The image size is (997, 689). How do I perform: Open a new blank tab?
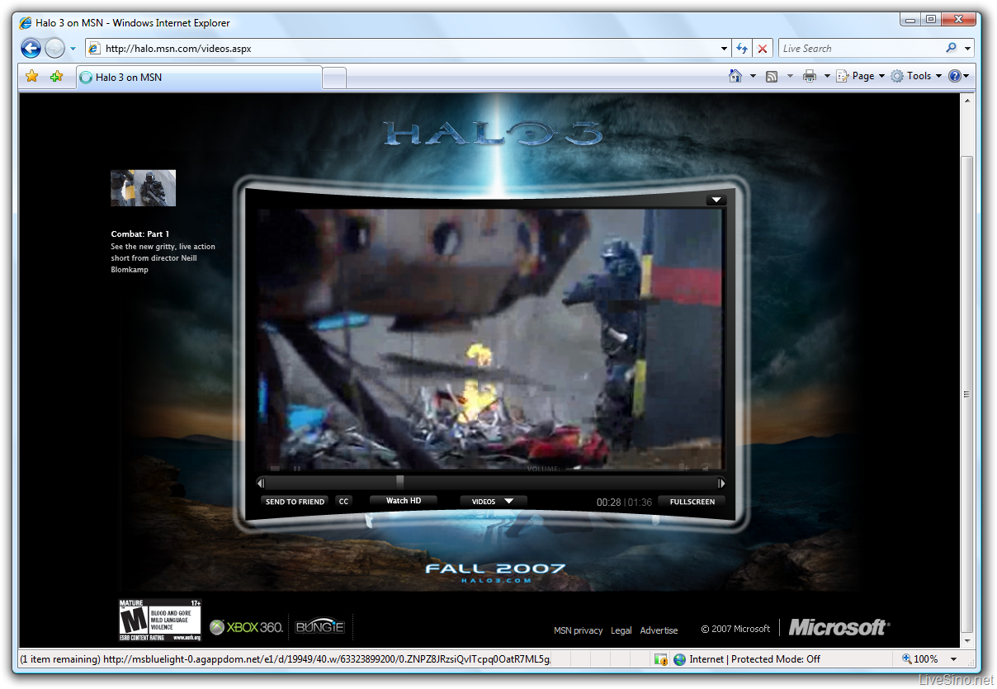pyautogui.click(x=333, y=78)
